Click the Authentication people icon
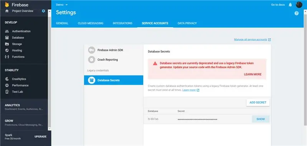 (7, 31)
